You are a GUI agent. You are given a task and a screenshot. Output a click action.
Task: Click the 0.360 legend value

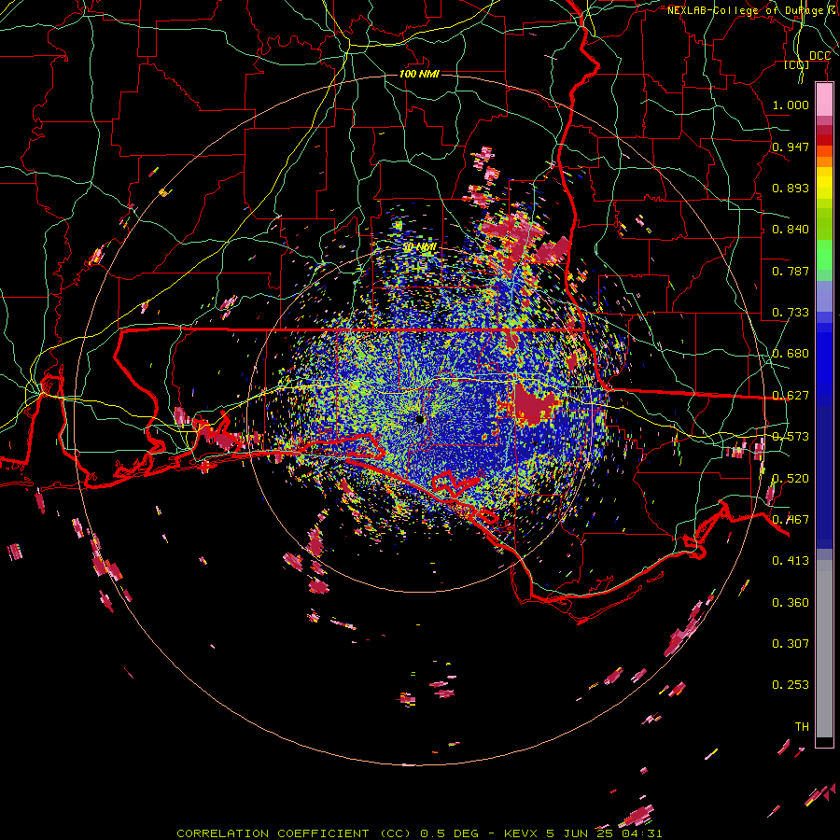coord(791,603)
